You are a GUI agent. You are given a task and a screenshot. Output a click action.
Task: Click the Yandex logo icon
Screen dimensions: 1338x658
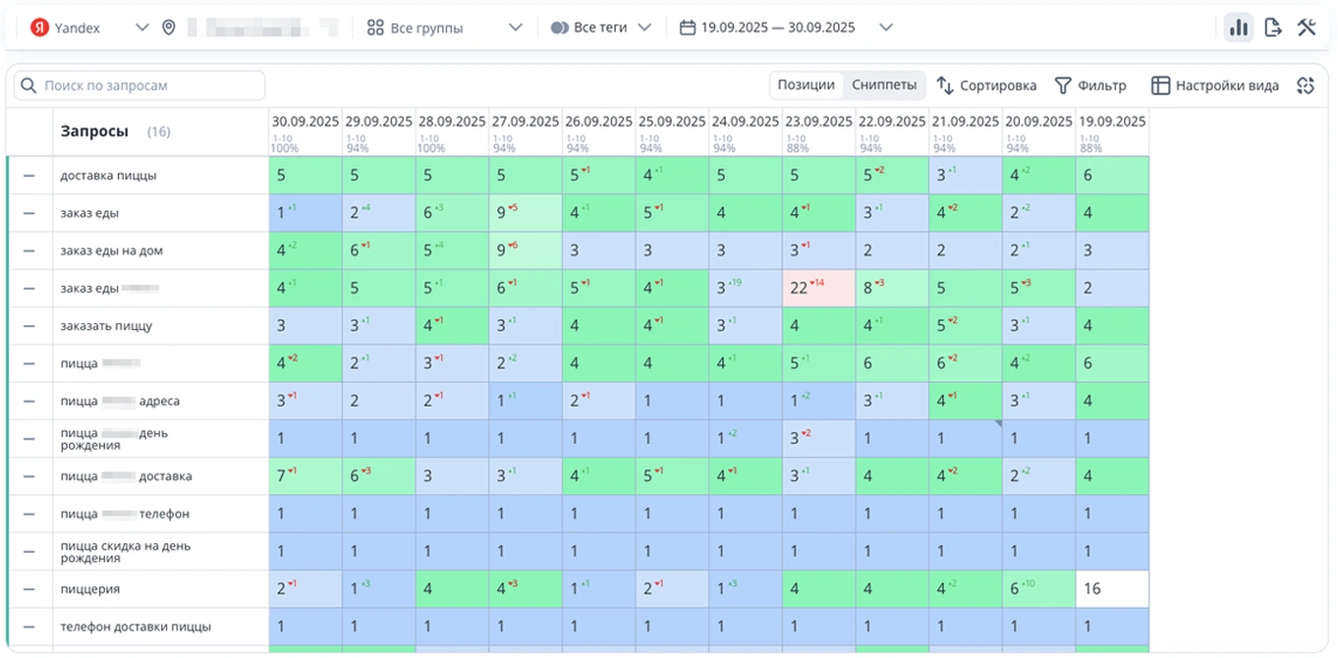[x=39, y=27]
